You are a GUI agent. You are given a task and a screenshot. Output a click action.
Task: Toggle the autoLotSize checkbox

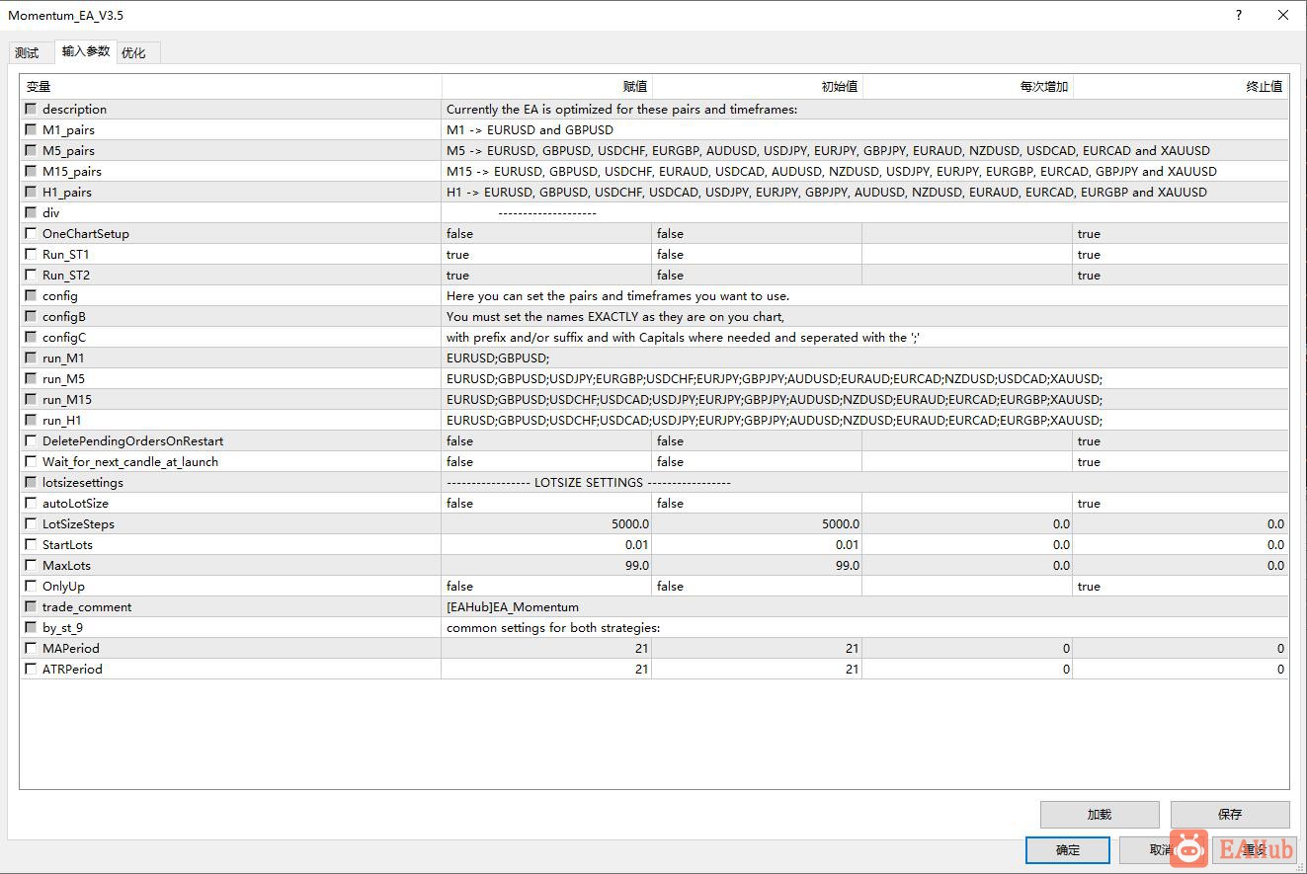[31, 503]
